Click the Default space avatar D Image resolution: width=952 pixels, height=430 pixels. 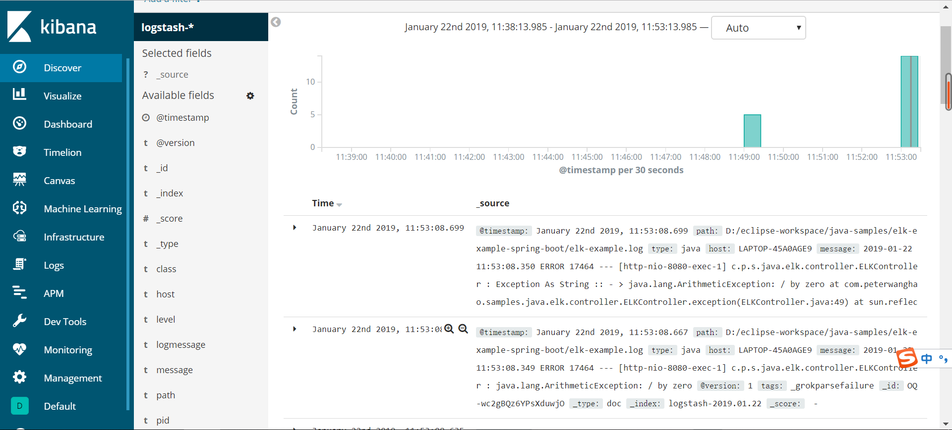pos(20,406)
